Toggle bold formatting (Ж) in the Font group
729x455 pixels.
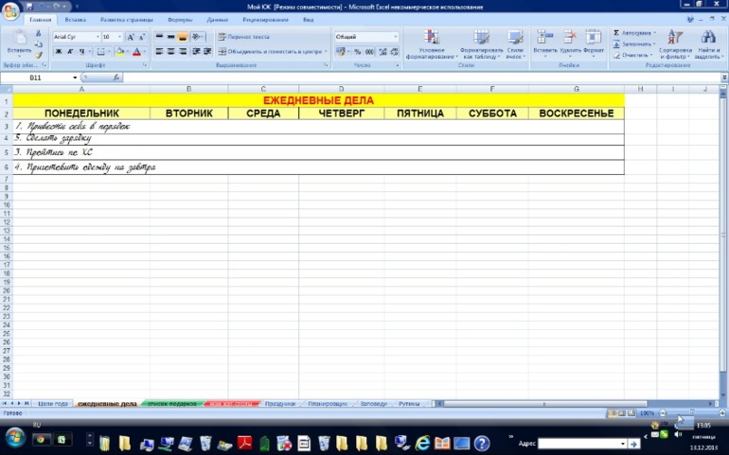[59, 52]
